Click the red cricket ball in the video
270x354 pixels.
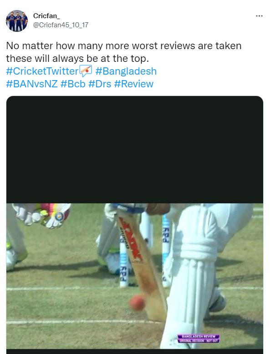pos(137,303)
